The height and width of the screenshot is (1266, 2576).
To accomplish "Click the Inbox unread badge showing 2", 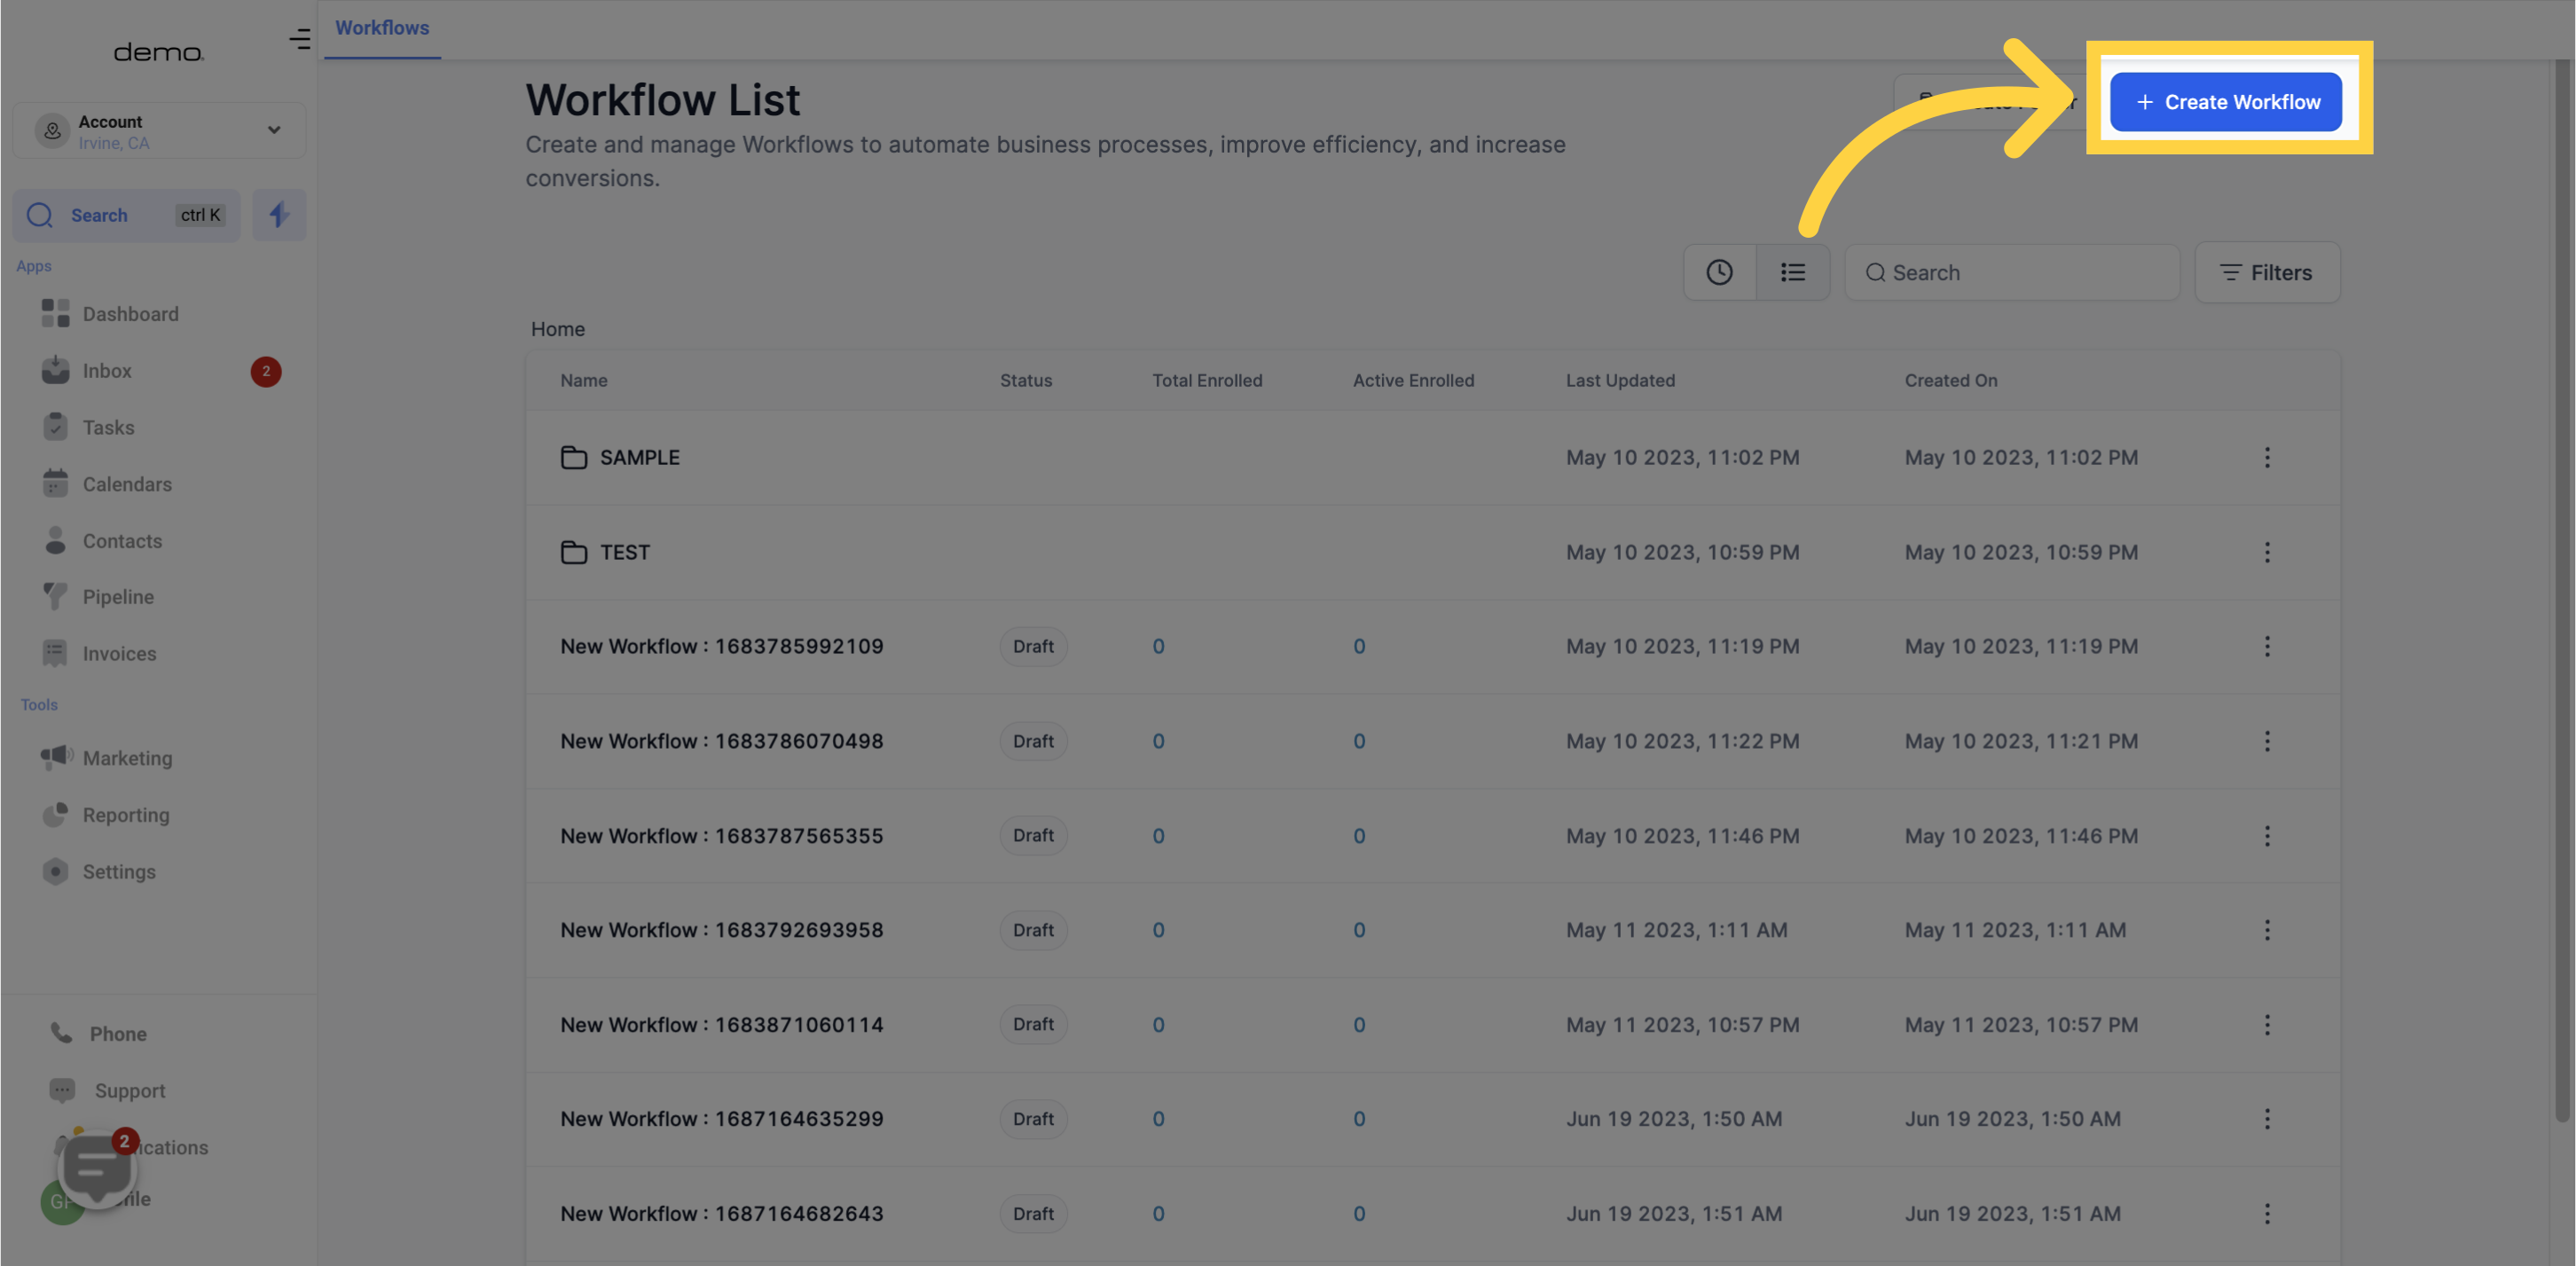I will click(265, 371).
